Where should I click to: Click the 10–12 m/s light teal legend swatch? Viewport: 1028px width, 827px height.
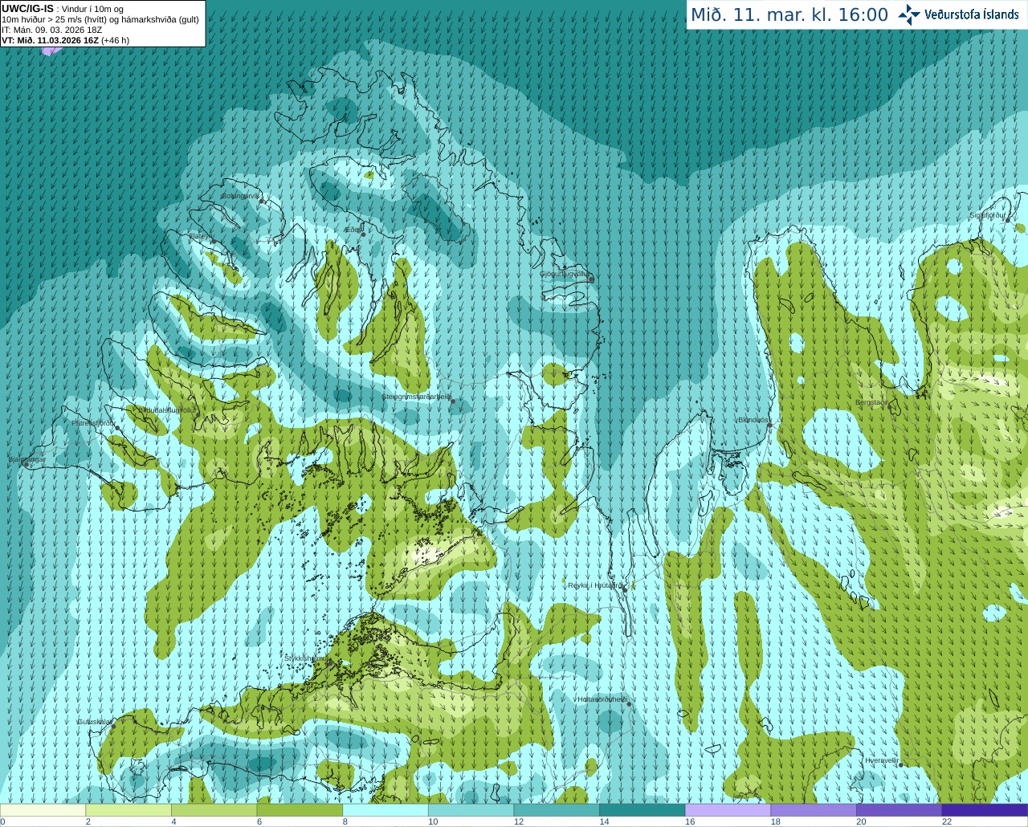[x=471, y=810]
